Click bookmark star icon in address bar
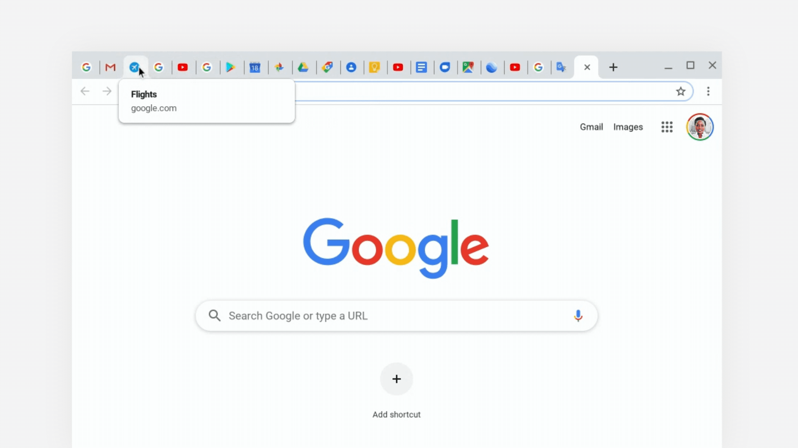 pyautogui.click(x=681, y=91)
